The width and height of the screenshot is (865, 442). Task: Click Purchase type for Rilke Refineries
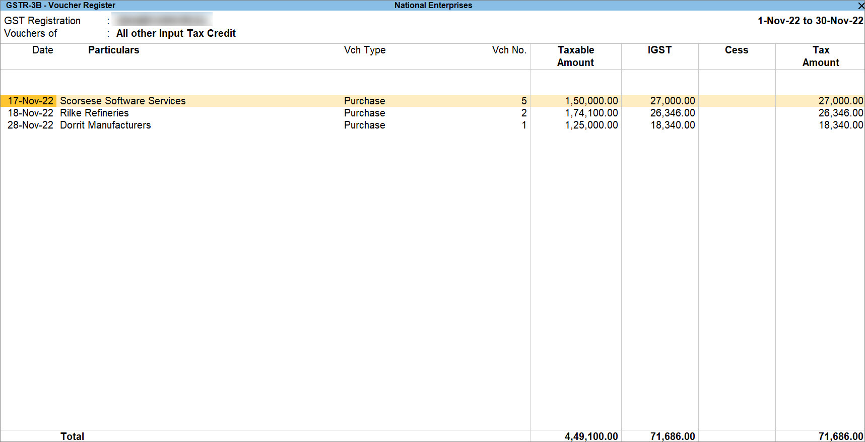[x=365, y=113]
